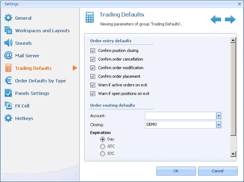Screen dimensions: 244x182
Task: Click the scrollbar down arrow
Action: 233,154
